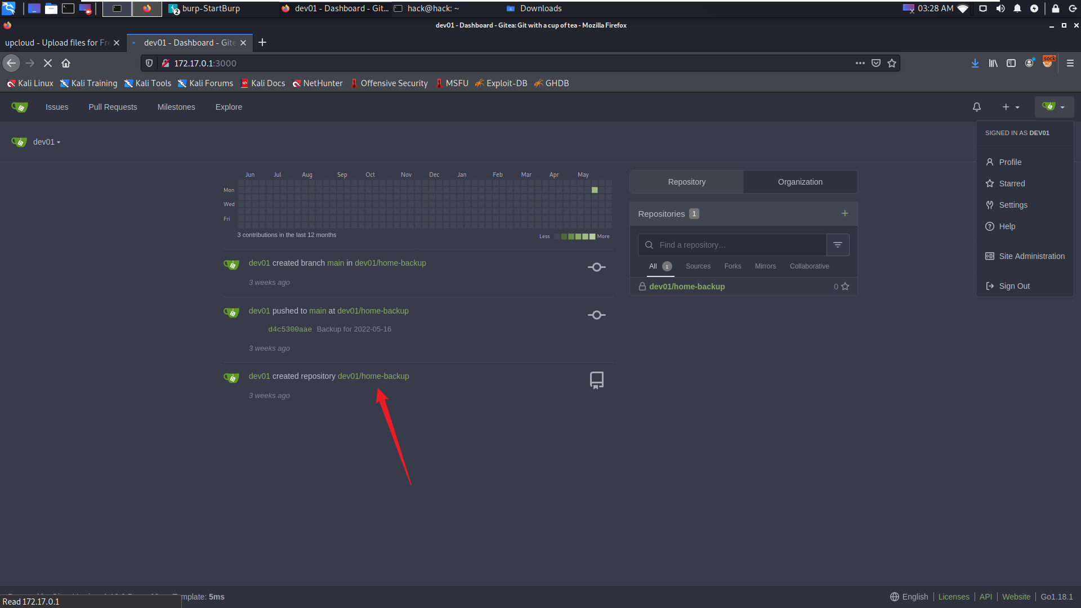Expand the plus create-new dropdown
This screenshot has width=1081, height=608.
click(x=1011, y=107)
